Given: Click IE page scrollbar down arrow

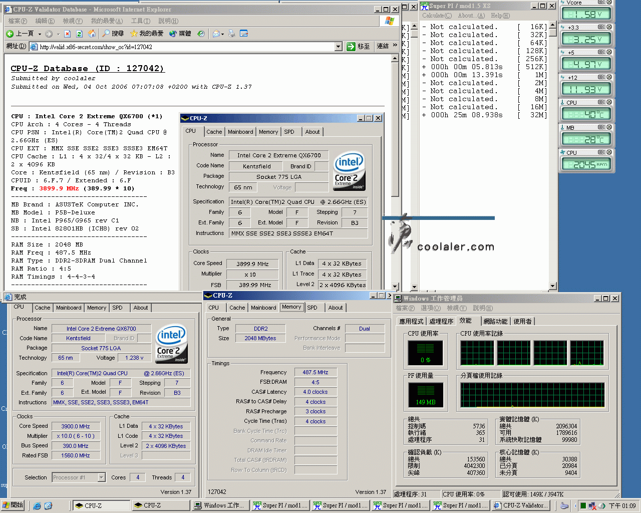Looking at the screenshot, I should point(395,287).
